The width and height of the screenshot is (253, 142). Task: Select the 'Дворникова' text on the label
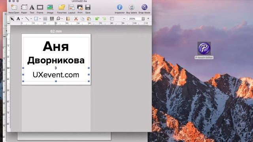[56, 61]
